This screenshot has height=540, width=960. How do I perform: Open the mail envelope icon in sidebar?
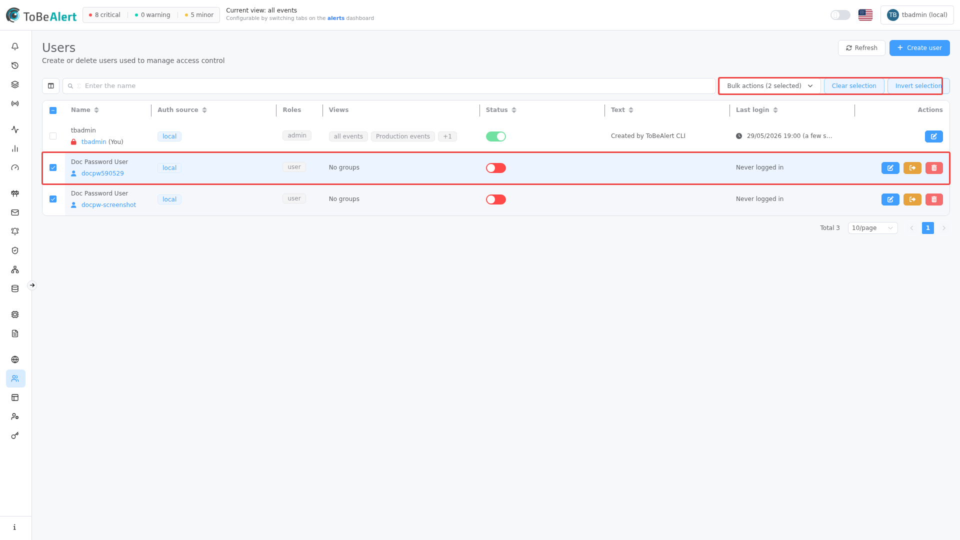pos(15,212)
